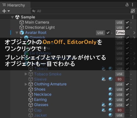Click the Avatar Root prefab icon
This screenshot has height=118, width=137.
click(x=22, y=33)
